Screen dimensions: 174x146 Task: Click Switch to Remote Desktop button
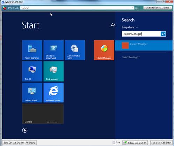[x=158, y=8]
